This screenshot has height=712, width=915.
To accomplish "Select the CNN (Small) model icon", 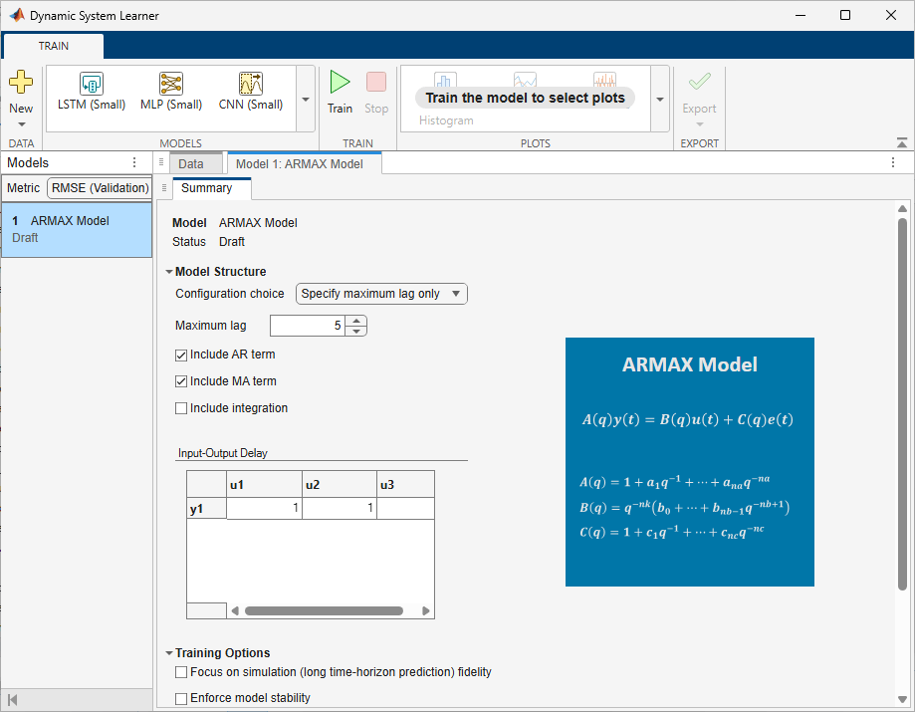I will [251, 84].
